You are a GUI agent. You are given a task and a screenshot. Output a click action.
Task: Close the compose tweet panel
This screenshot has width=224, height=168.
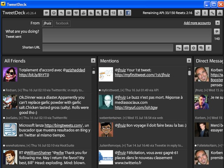217,23
